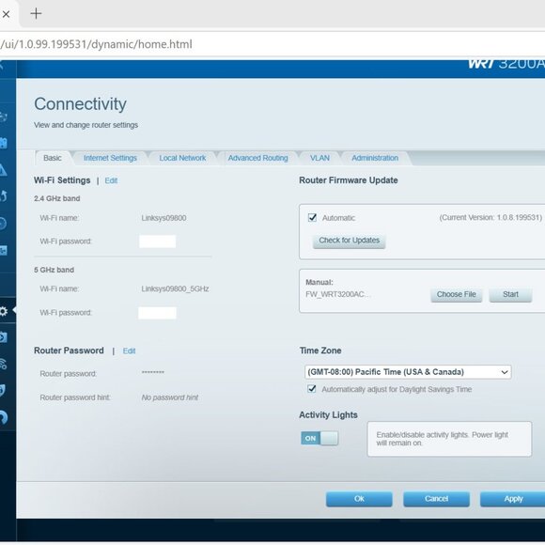Screen dimensions: 545x545
Task: Click the 'No password hint' text
Action: (x=170, y=397)
